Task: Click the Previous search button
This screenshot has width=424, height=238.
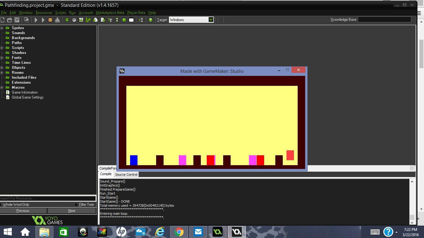Action: [23, 211]
